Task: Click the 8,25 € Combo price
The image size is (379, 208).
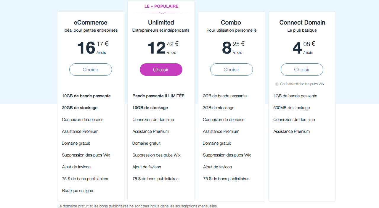Action: 233,48
